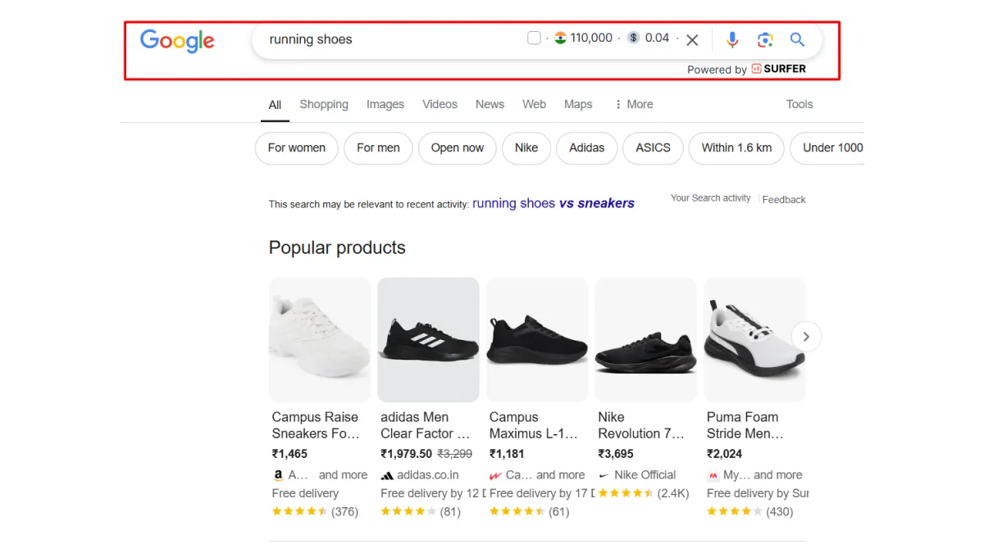Click the Google logo

[177, 40]
